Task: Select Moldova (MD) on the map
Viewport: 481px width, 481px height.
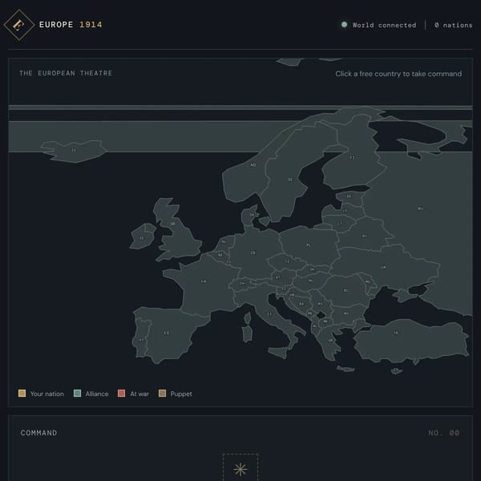Action: coord(367,281)
